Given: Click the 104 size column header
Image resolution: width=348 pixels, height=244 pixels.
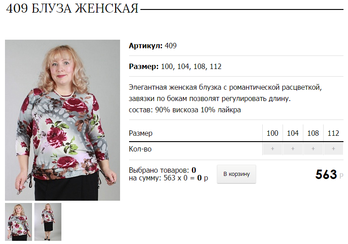Looking at the screenshot, I should (293, 133).
